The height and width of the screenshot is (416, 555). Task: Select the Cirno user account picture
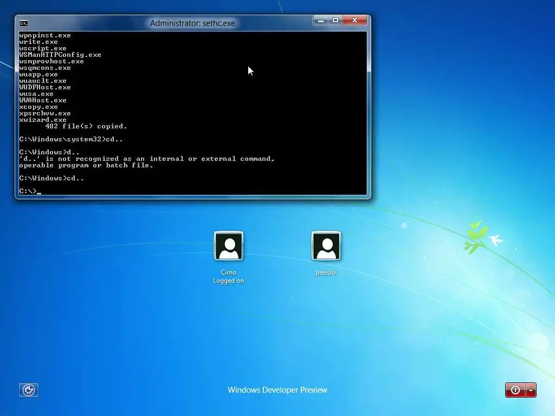[x=228, y=246]
